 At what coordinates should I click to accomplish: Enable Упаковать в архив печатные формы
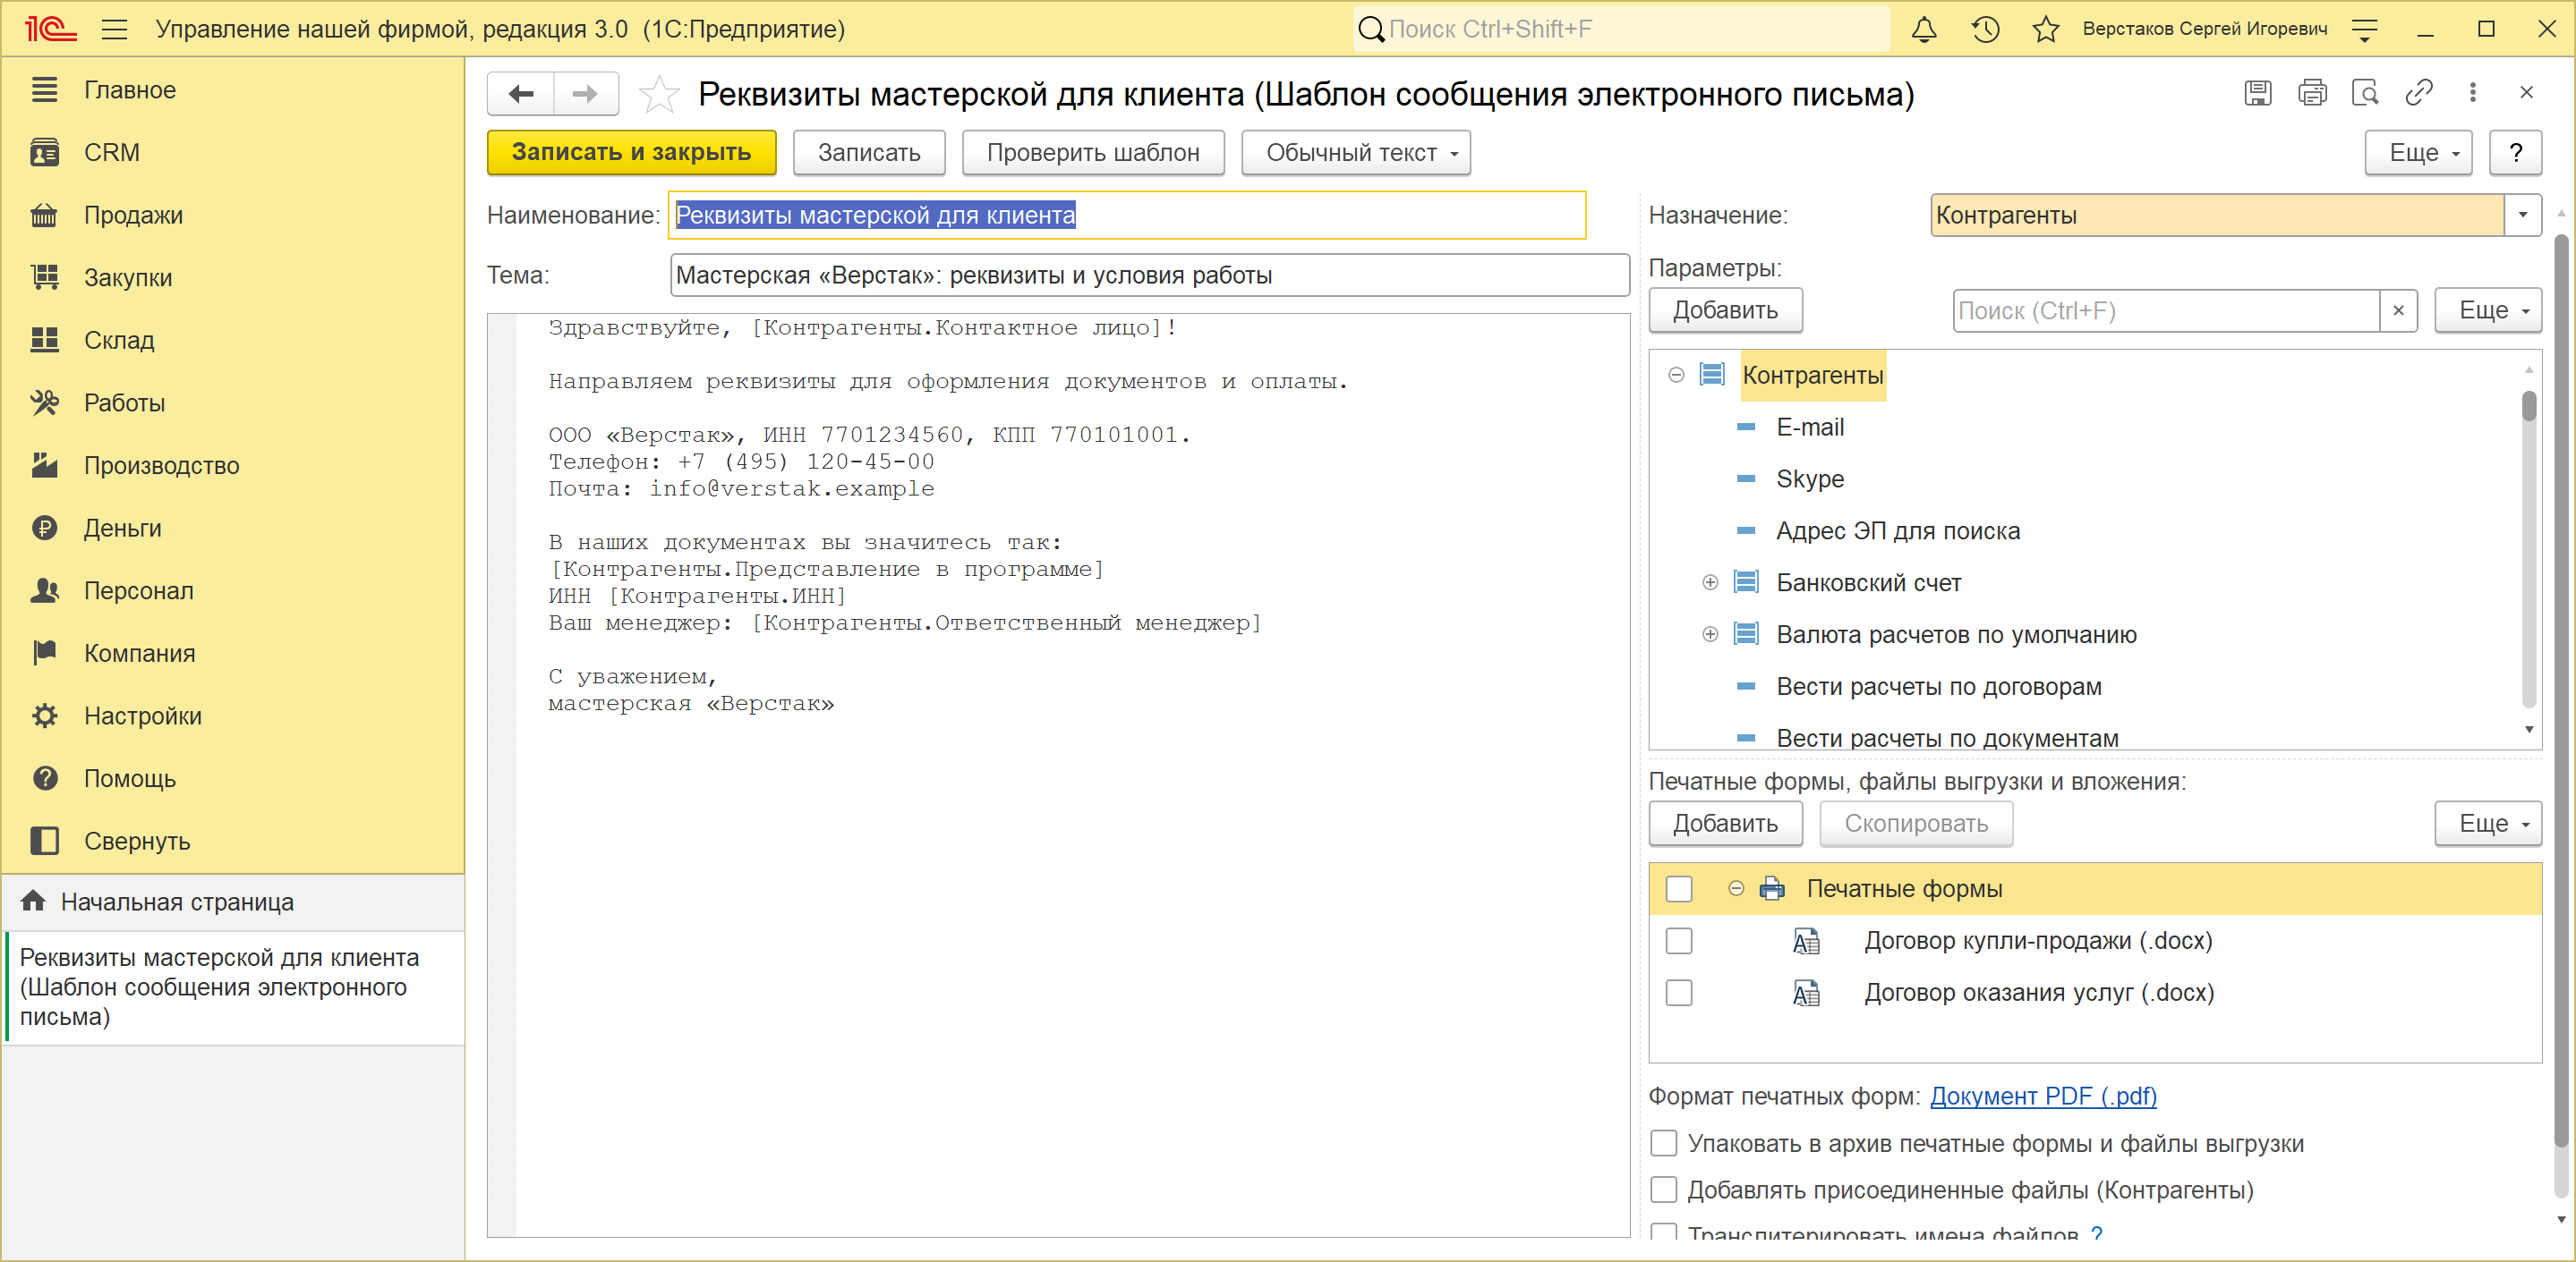coord(1663,1143)
